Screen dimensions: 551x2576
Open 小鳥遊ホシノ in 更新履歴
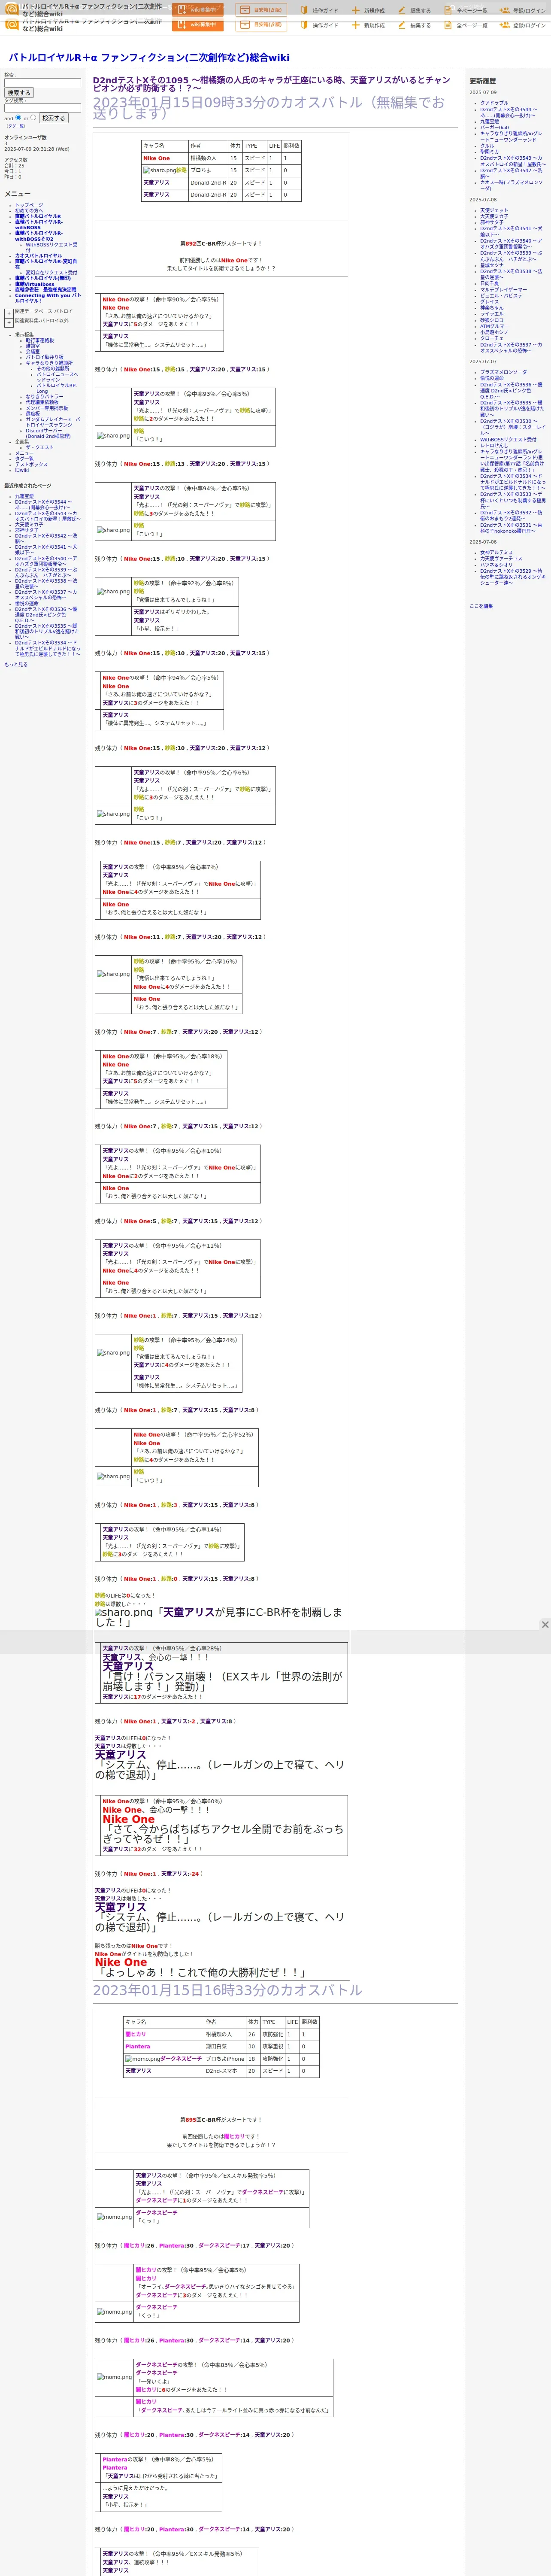(494, 332)
